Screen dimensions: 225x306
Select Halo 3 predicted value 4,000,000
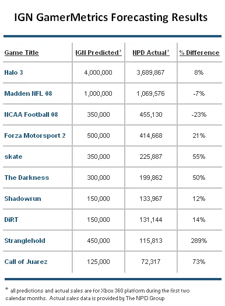(98, 72)
